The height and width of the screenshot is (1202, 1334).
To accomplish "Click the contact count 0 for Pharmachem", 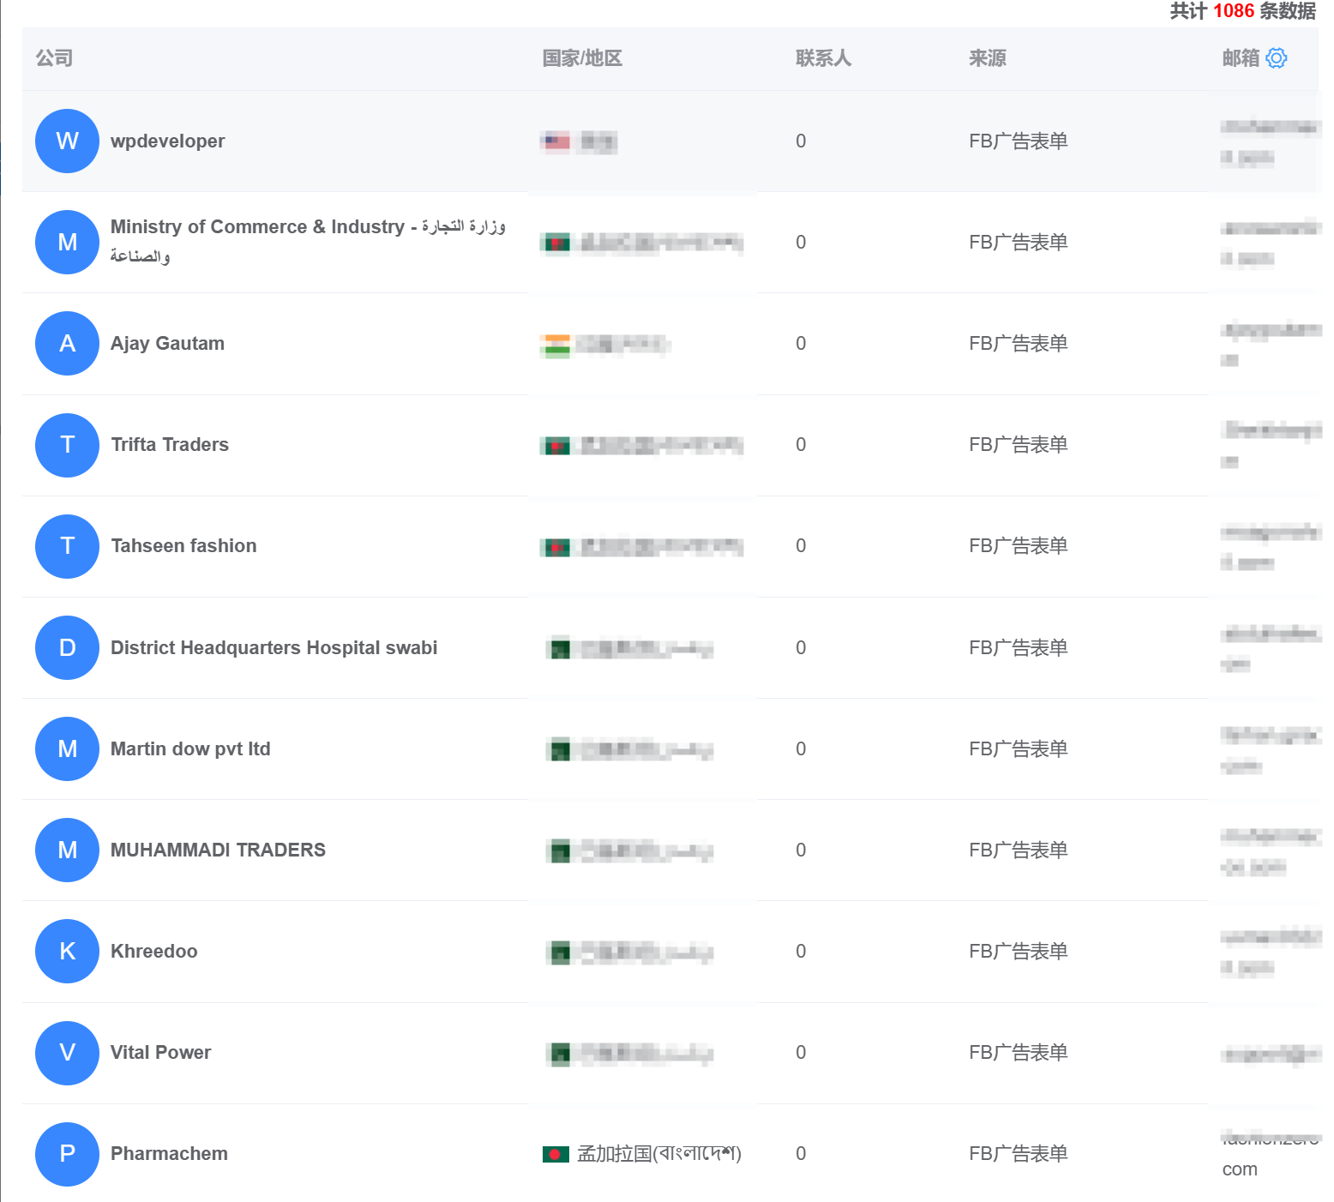I will [801, 1153].
